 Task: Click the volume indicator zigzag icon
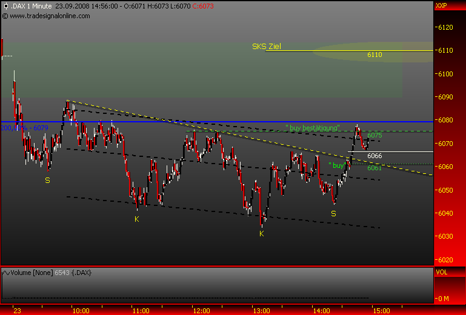pyautogui.click(x=6, y=273)
